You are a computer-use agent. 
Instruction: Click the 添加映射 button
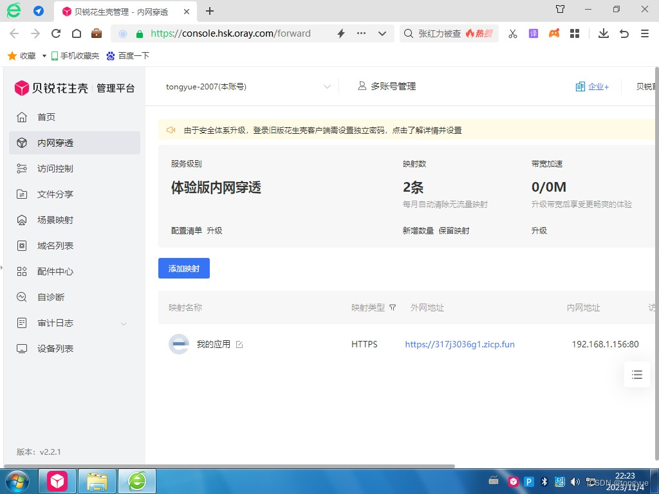click(x=183, y=268)
